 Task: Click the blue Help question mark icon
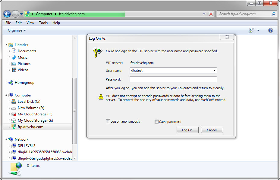tap(270, 30)
